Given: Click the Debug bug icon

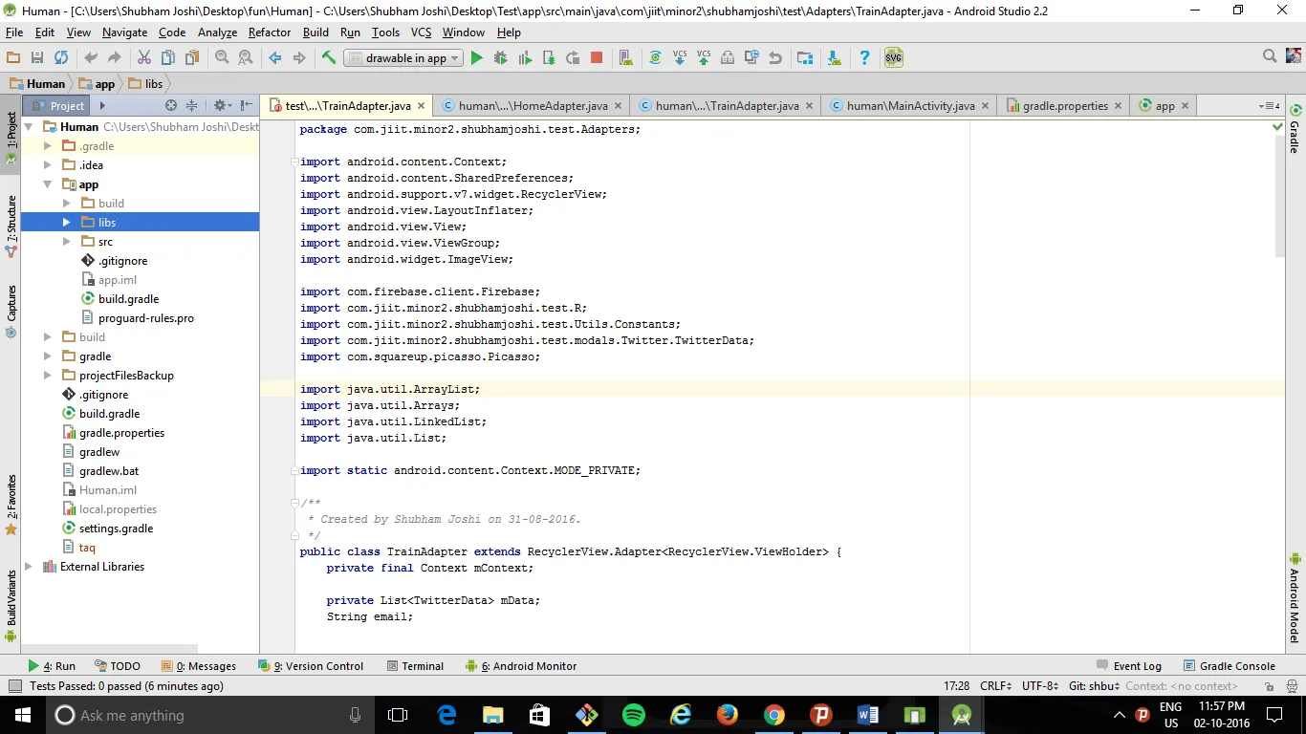Looking at the screenshot, I should (x=500, y=58).
